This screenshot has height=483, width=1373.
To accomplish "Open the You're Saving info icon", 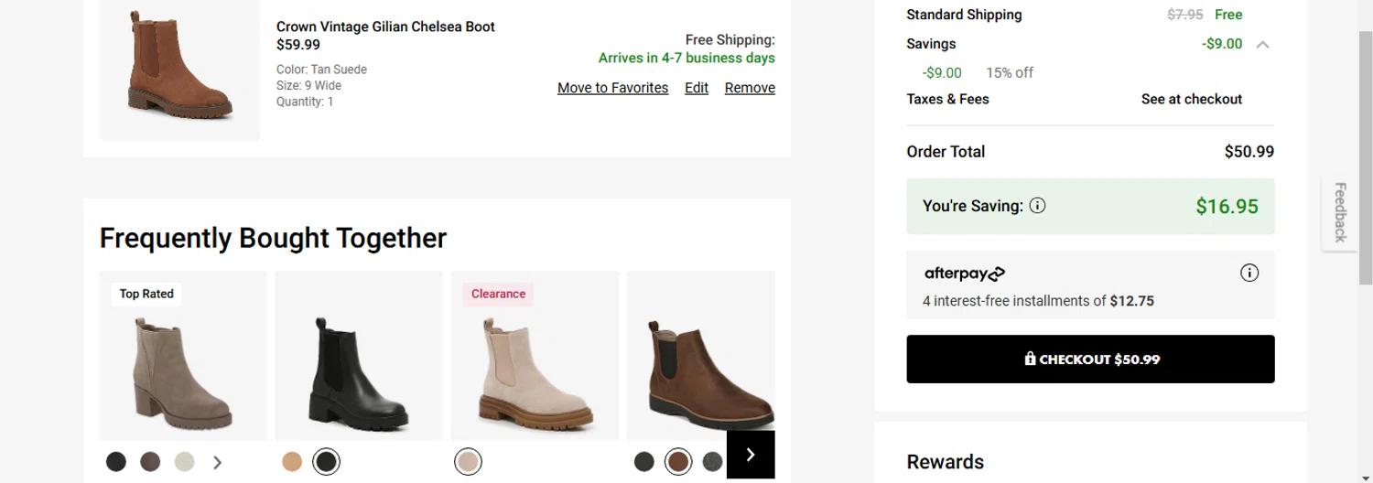I will coord(1037,206).
